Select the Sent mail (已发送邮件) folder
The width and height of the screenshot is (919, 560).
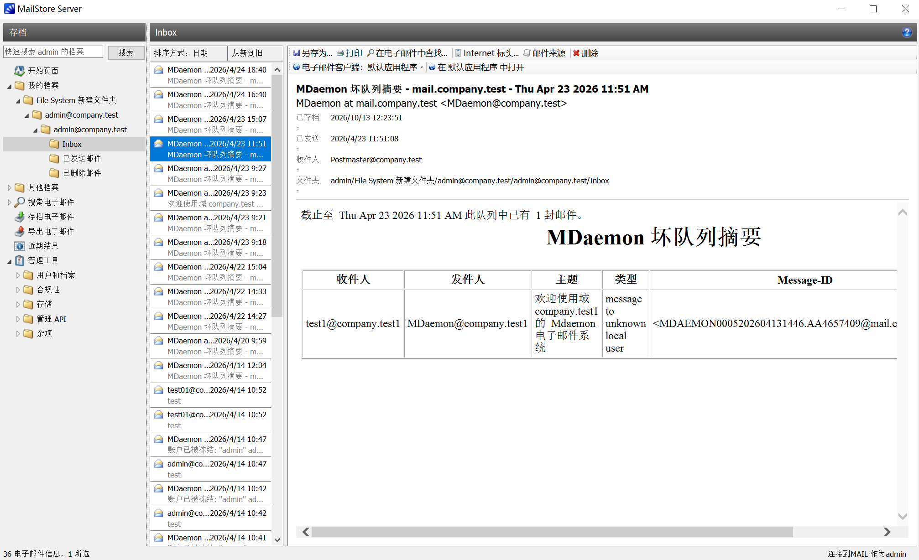tap(76, 158)
